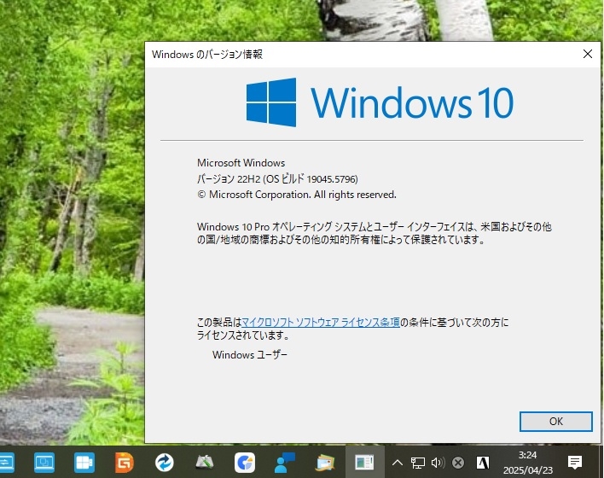Click the OK button in the version dialog
604x478 pixels.
556,422
